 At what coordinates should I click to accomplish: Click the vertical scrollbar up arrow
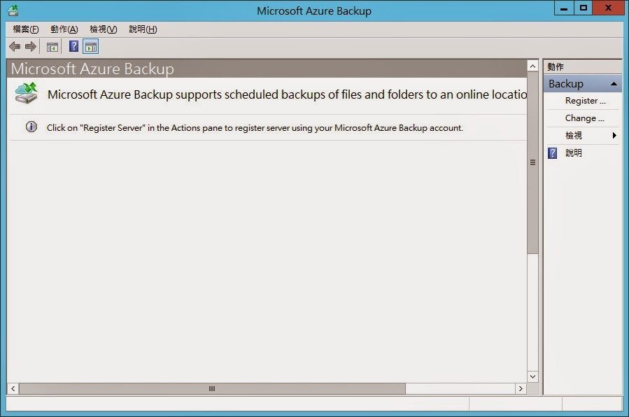click(x=532, y=66)
